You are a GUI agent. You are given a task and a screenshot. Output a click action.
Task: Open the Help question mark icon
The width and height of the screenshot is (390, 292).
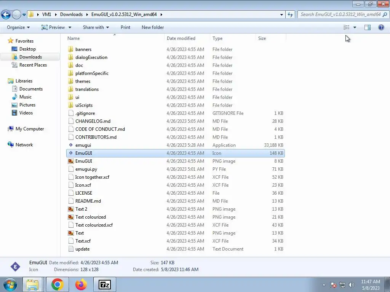[381, 27]
